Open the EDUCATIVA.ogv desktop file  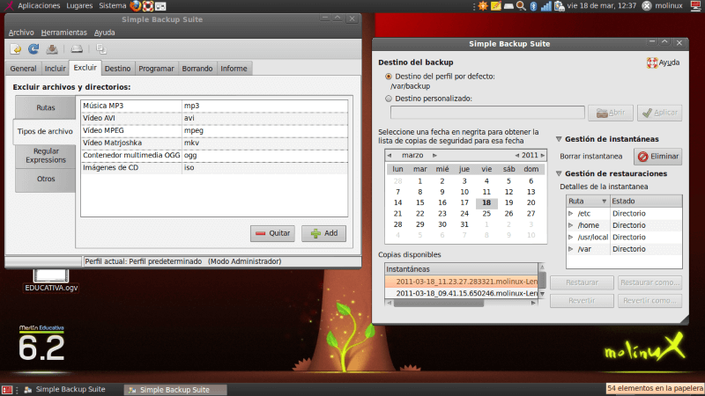pos(51,281)
